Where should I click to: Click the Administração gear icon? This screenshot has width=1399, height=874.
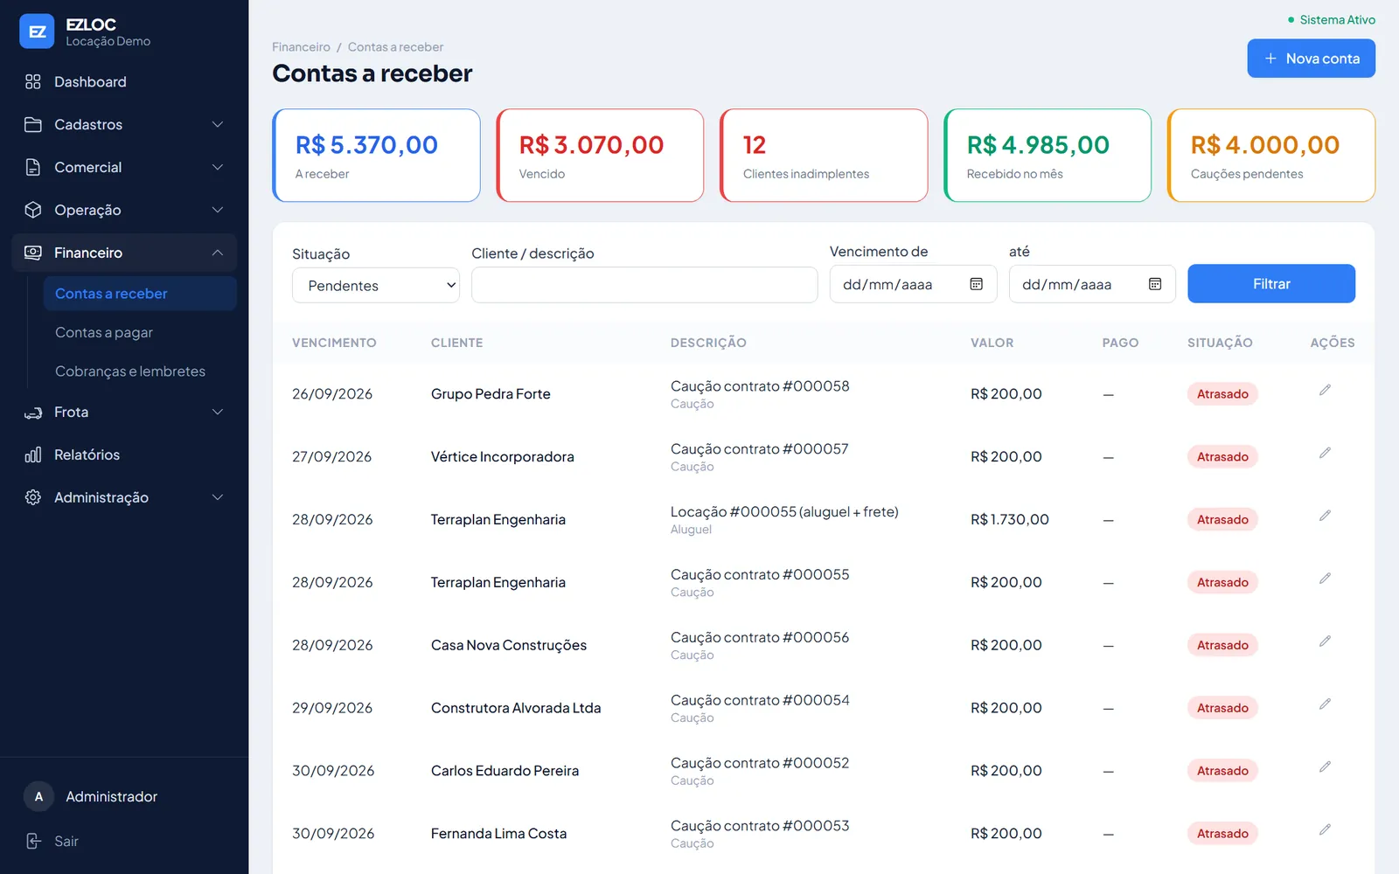click(33, 497)
